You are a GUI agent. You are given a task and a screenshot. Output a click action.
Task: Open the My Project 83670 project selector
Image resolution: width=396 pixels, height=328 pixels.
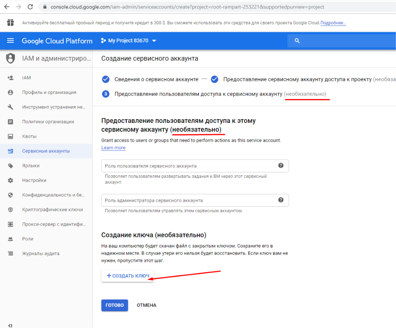(128, 41)
